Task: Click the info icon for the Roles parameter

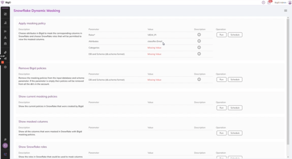Action: (x=199, y=35)
